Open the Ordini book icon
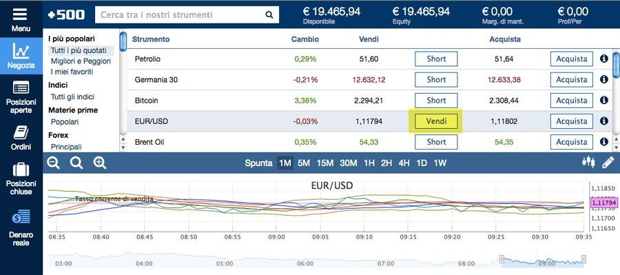Viewport: 620px width, 275px height. (x=21, y=132)
